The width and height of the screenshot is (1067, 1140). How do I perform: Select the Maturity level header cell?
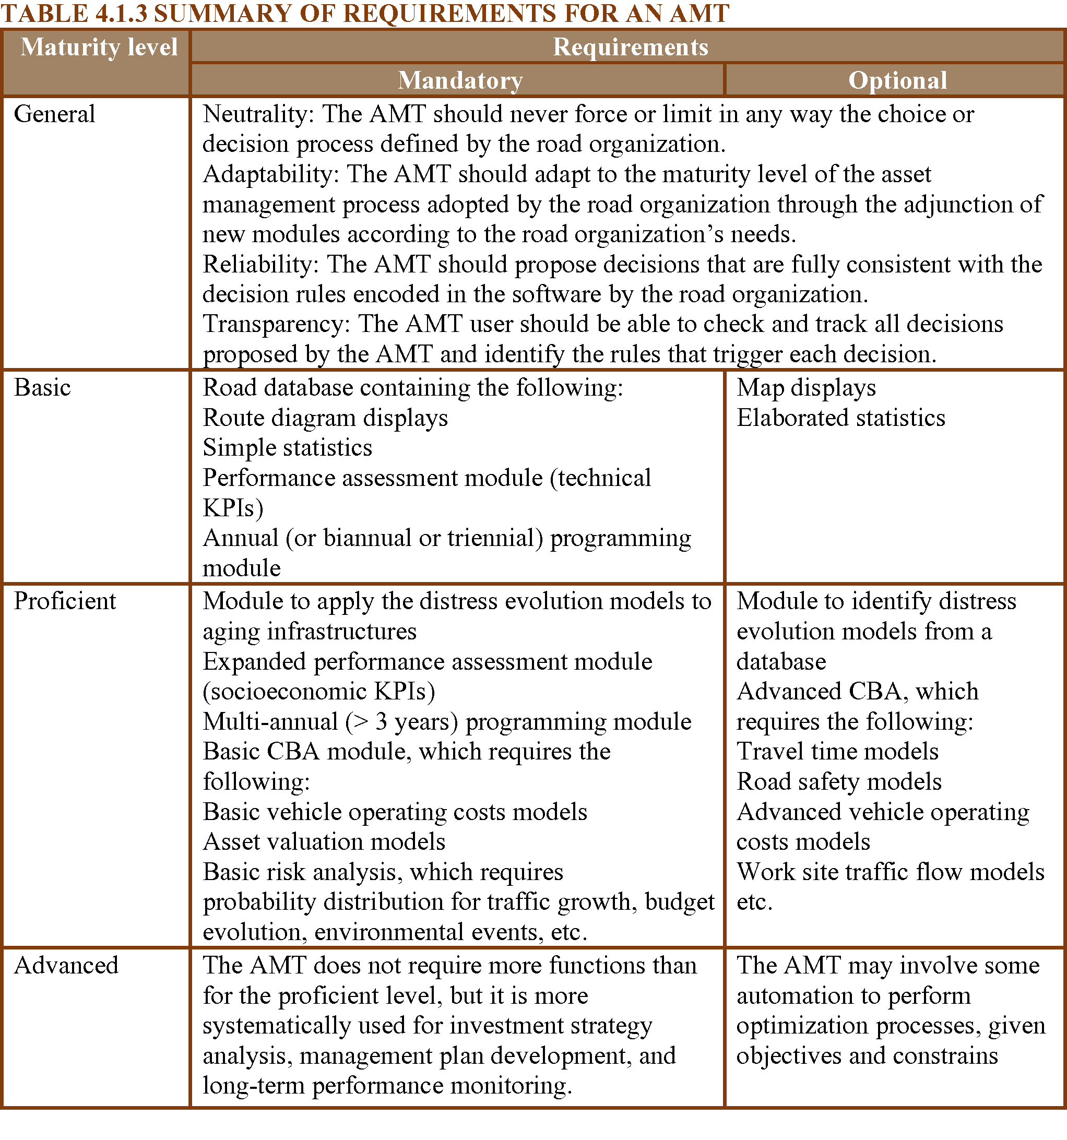coord(99,47)
